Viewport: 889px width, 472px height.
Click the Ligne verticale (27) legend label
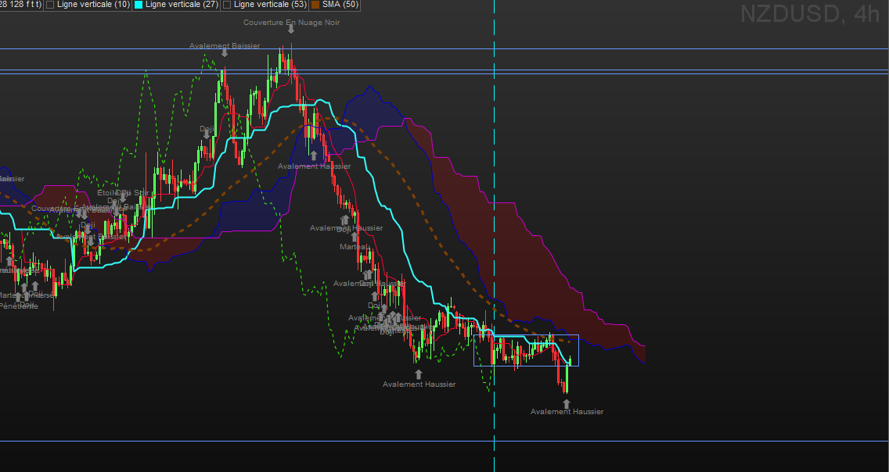pyautogui.click(x=182, y=5)
